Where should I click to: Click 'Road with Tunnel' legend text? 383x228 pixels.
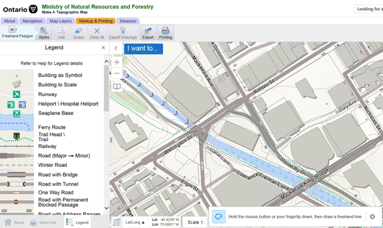(x=58, y=184)
